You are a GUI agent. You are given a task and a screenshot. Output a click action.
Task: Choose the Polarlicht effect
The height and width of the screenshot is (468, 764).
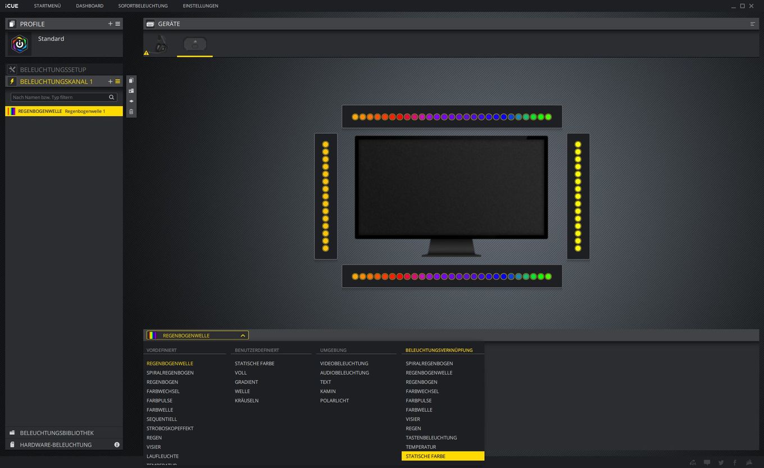click(334, 401)
